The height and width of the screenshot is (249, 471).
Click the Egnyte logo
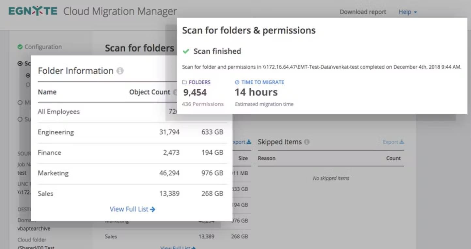[x=33, y=11]
